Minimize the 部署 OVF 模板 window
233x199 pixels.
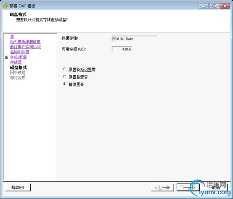click(204, 6)
